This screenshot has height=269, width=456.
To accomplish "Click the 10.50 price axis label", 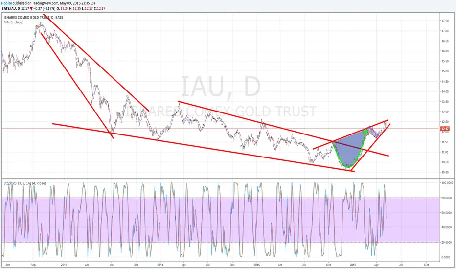I will [x=445, y=162].
